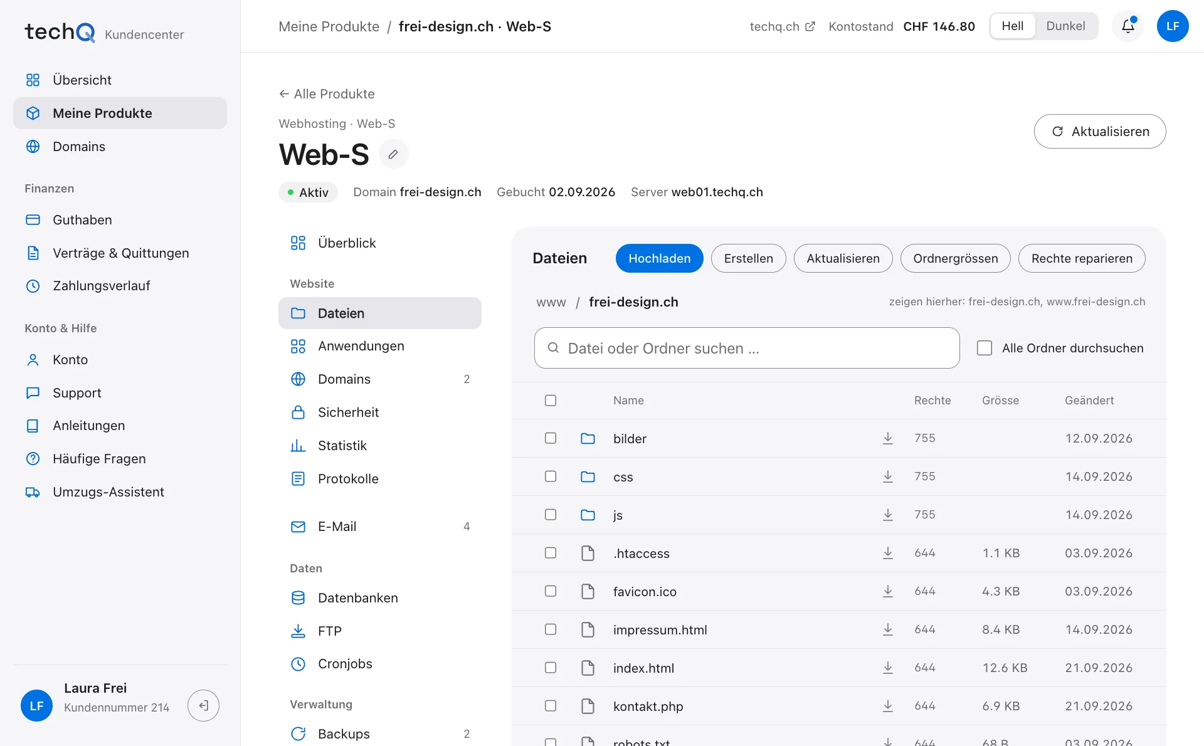This screenshot has width=1204, height=746.
Task: Click the LF avatar in top bar
Action: click(1173, 26)
